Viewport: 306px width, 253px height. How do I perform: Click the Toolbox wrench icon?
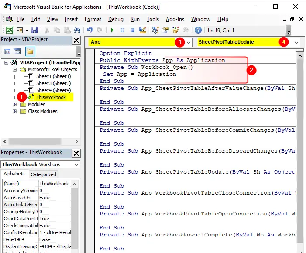pos(186,30)
